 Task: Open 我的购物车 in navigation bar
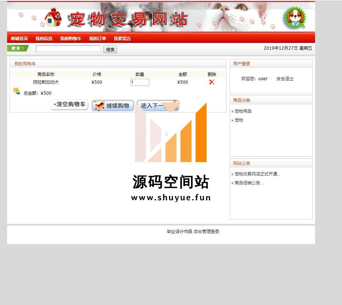coord(71,39)
